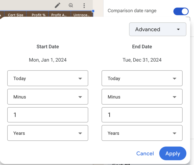This screenshot has width=194, height=165.
Task: Click the truncated Profit A... column header
Action: click(x=59, y=15)
